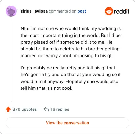Click the orange upvote arrow
The width and height of the screenshot is (135, 134).
pyautogui.click(x=8, y=109)
